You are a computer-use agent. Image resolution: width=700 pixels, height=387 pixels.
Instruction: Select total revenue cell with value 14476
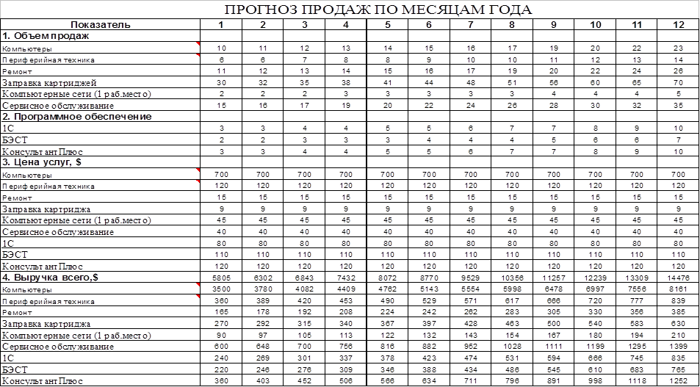coord(679,278)
